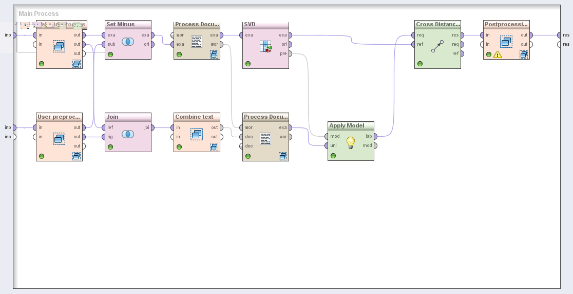This screenshot has height=294, width=573.
Task: Click the 'pre' output port on SVD
Action: click(290, 53)
